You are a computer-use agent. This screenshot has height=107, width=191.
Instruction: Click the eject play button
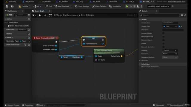(138, 6)
